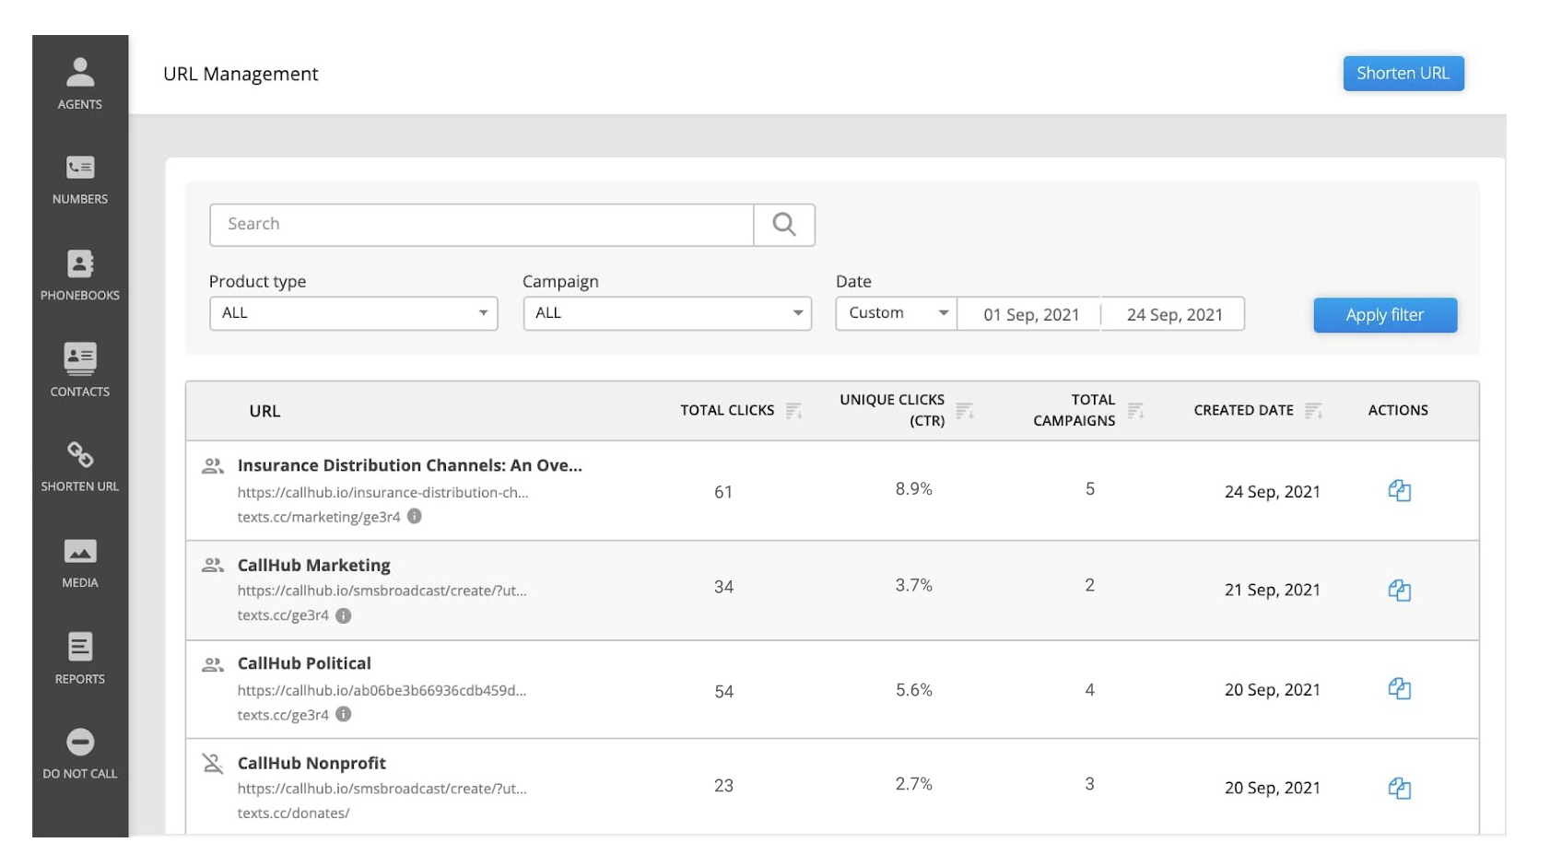Screen dimensions: 1550x866
Task: Show info icon in CallHub Political row
Action: (344, 714)
